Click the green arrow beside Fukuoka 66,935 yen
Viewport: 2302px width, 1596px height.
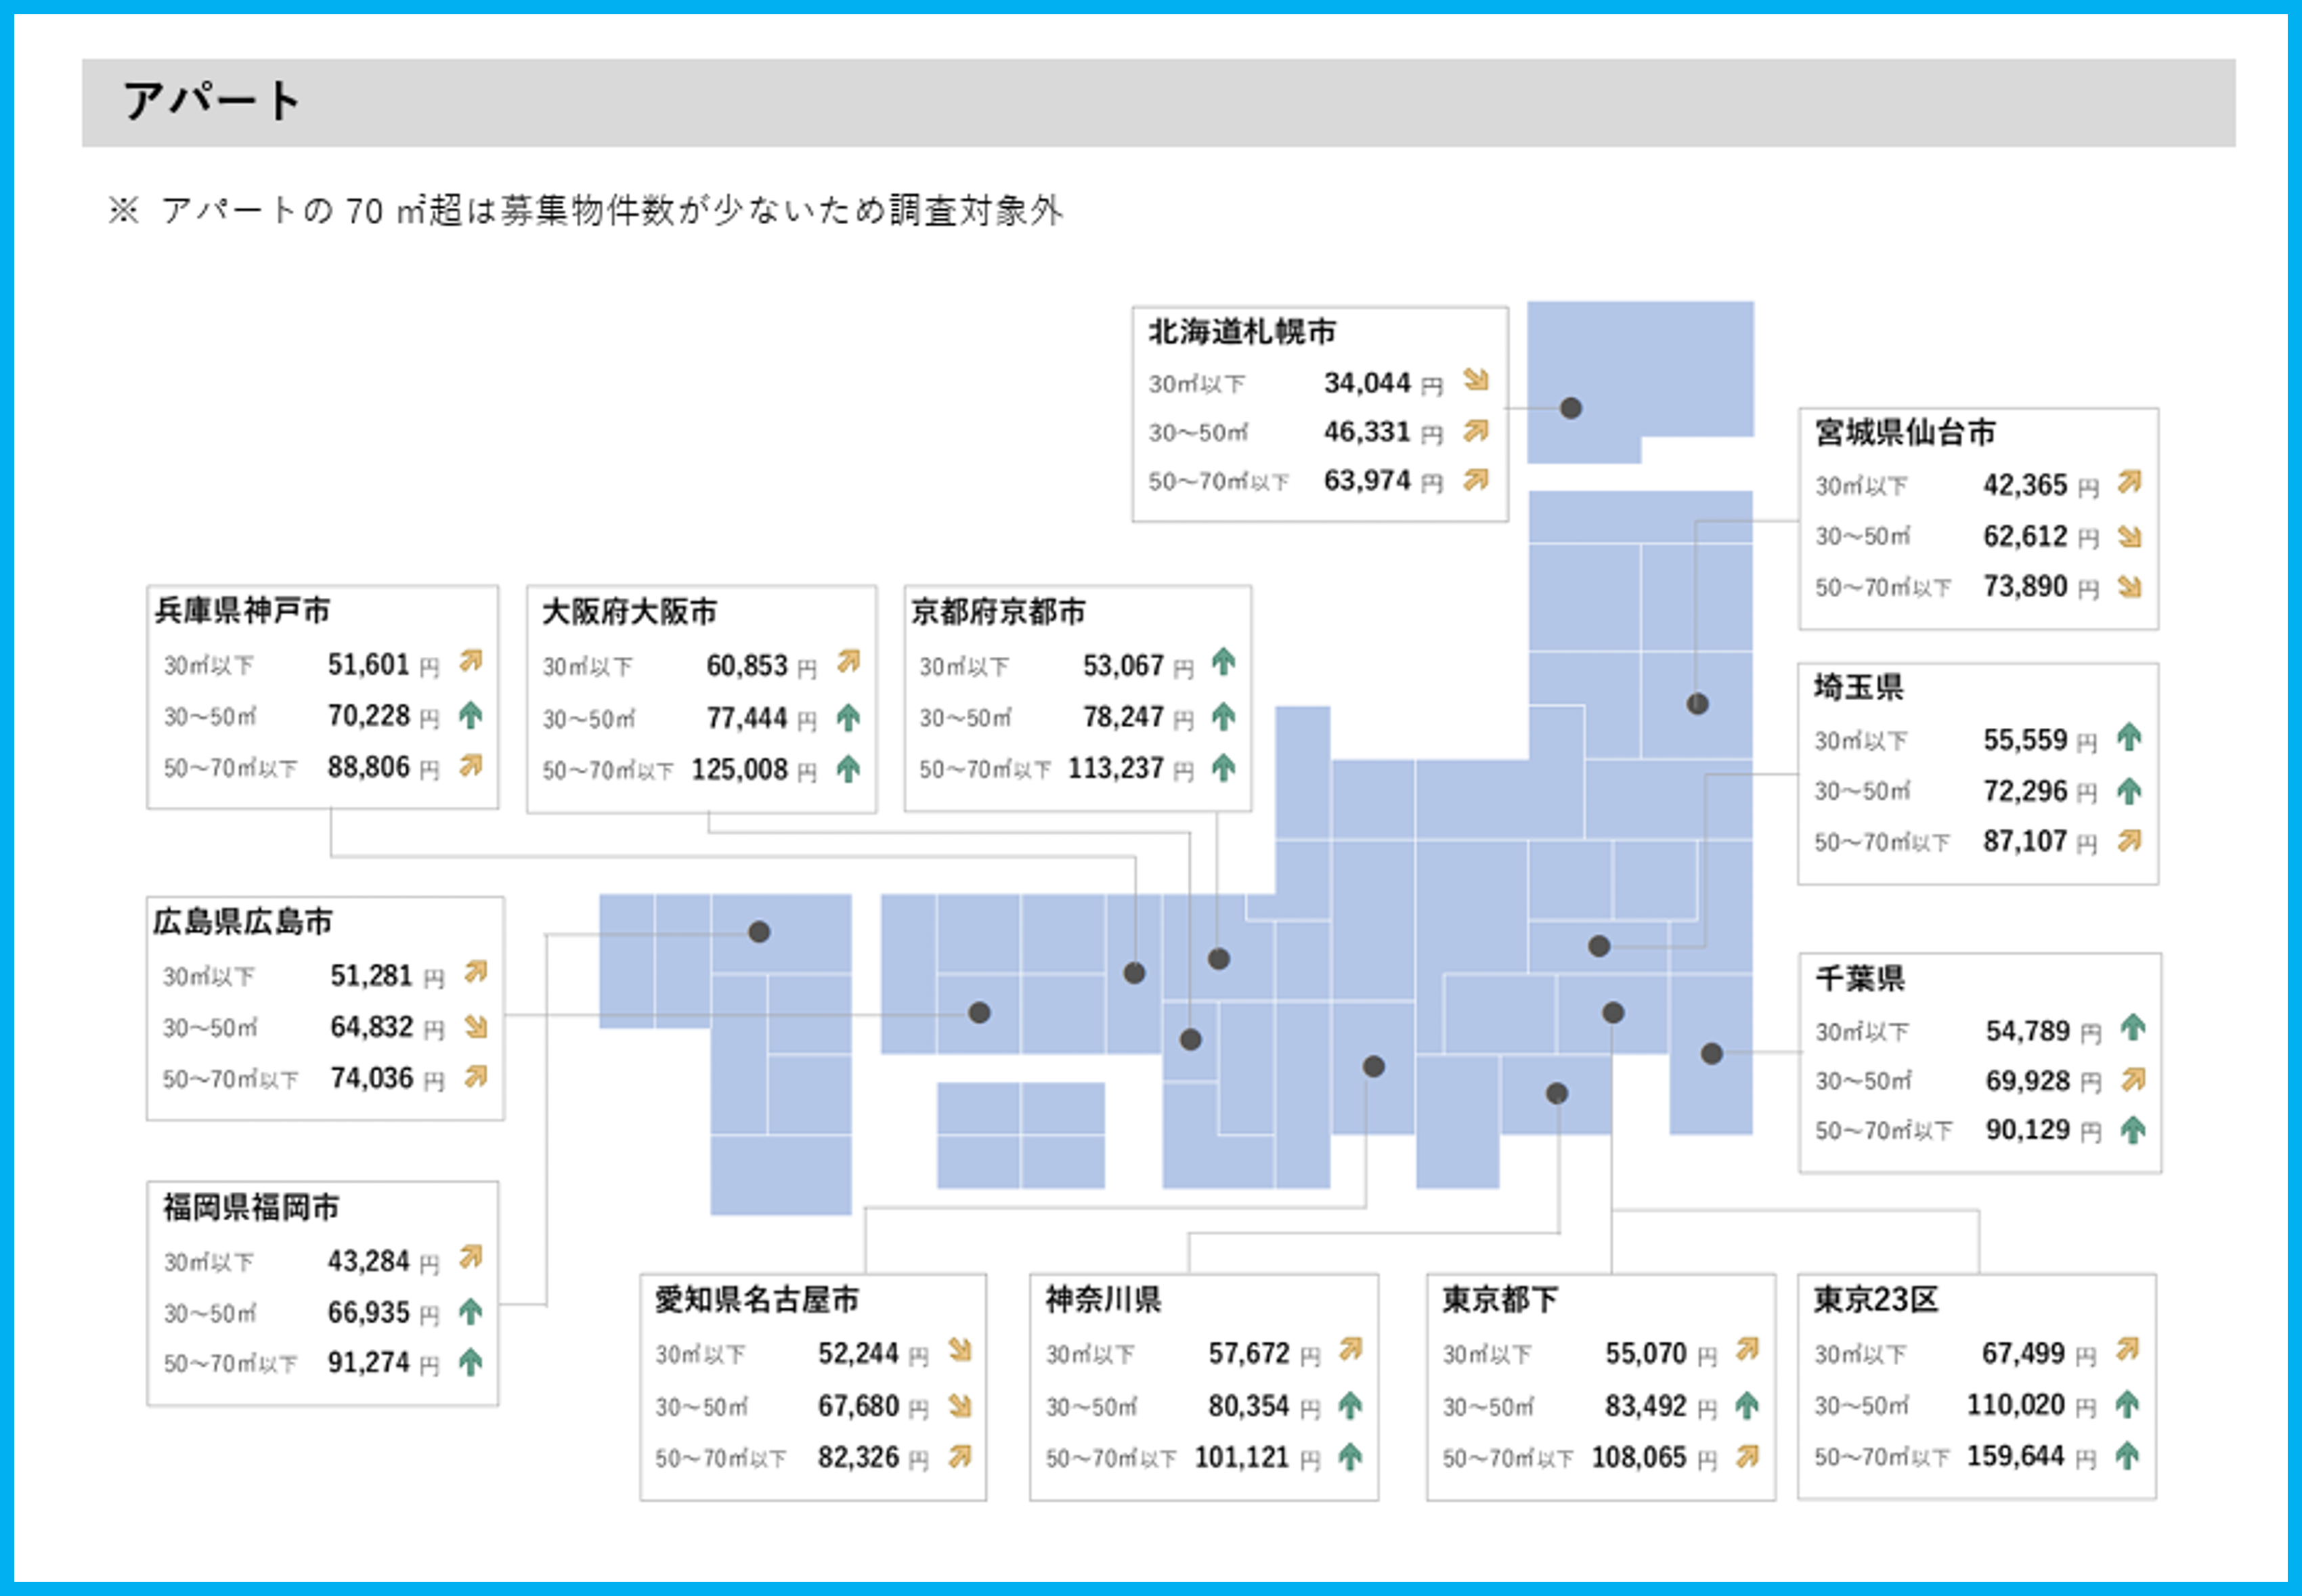point(471,1311)
